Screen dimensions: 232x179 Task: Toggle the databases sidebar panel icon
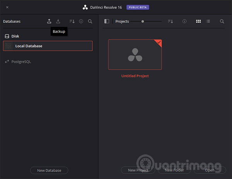pos(107,21)
